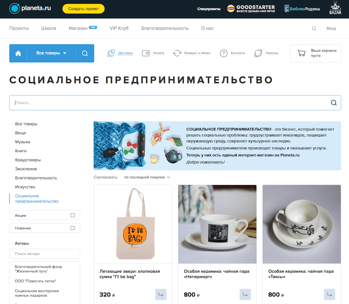This screenshot has width=349, height=304.
Task: Click the Поиск автора input field
Action: point(45,254)
